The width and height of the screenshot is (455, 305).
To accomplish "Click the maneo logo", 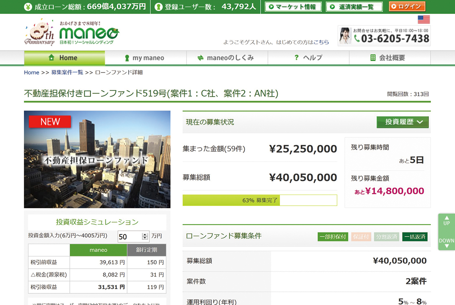I will coord(89,34).
